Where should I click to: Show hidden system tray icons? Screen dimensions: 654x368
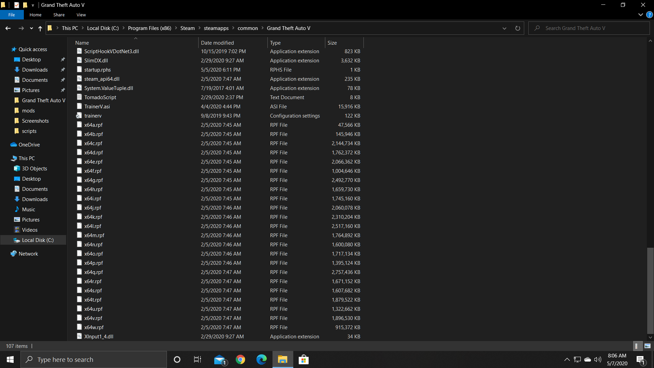coord(567,359)
